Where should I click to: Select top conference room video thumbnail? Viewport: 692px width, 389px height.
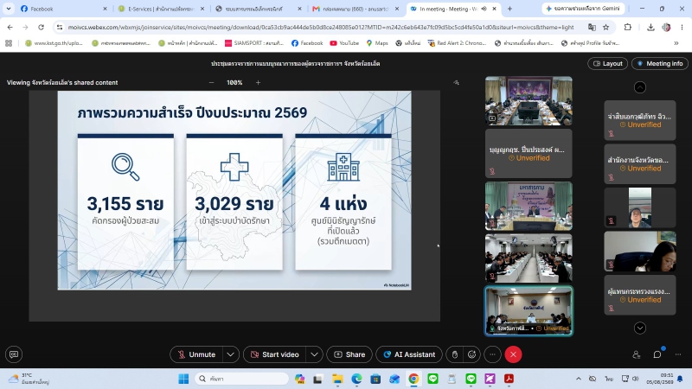[x=529, y=101]
